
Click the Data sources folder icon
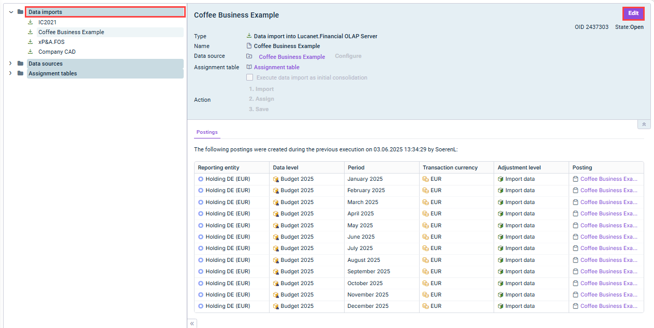click(x=20, y=64)
